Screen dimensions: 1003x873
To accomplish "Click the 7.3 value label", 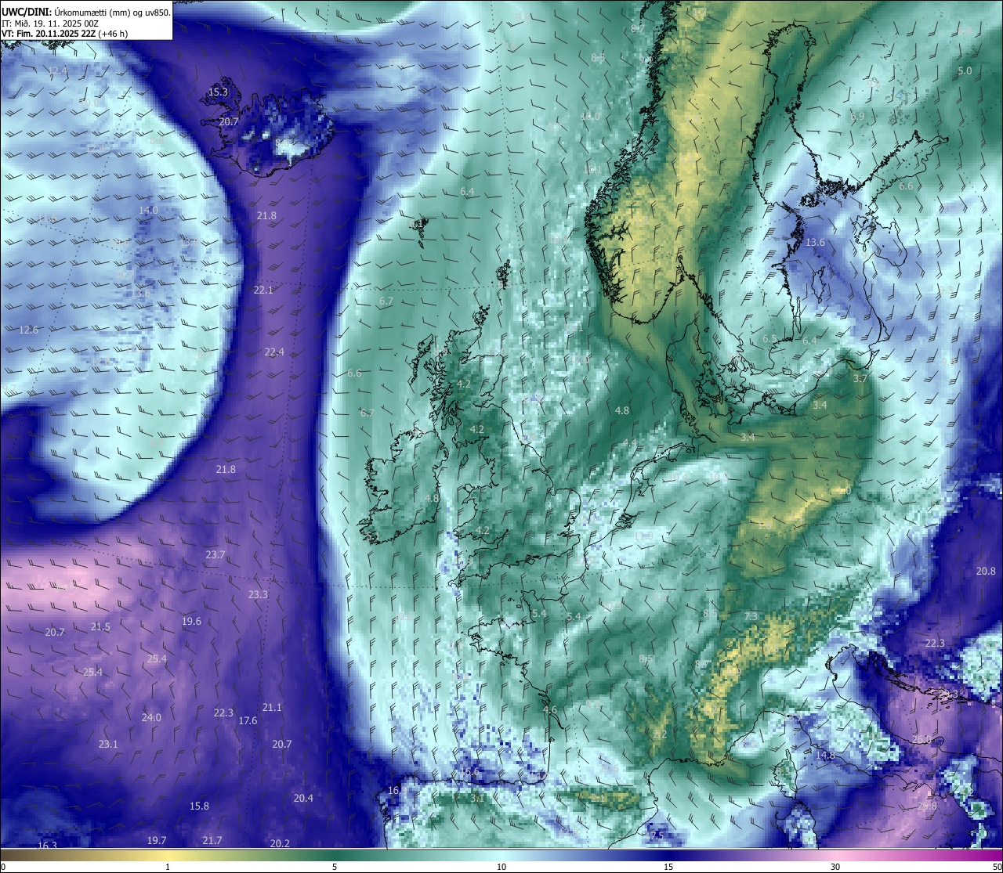I will 750,616.
